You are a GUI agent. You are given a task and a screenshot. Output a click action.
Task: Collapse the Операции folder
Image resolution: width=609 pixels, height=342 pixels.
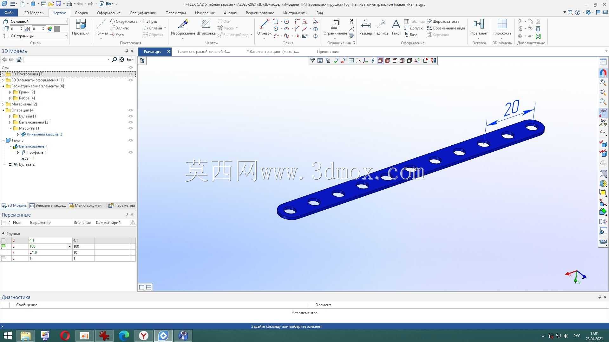[x=3, y=110]
